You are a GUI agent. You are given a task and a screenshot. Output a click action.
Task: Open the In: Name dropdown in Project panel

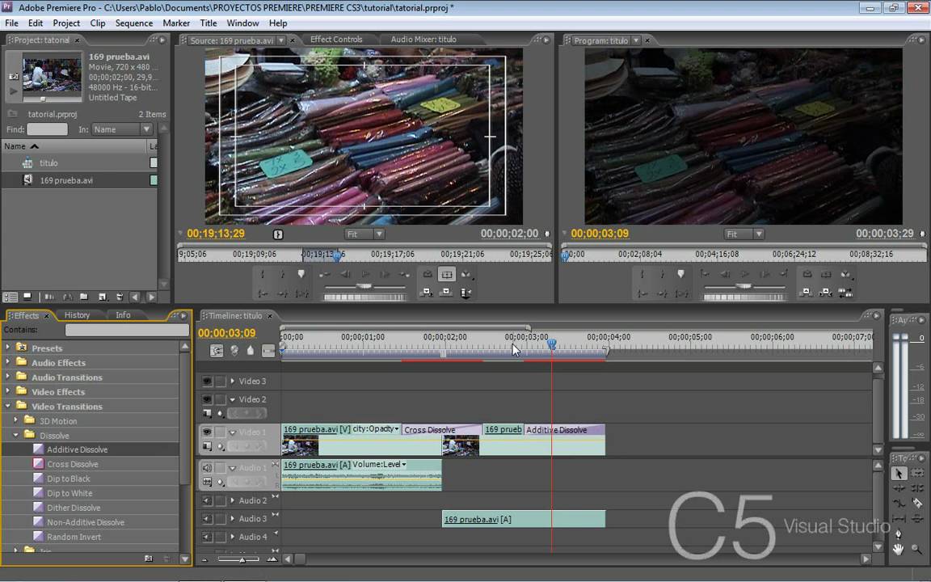122,129
